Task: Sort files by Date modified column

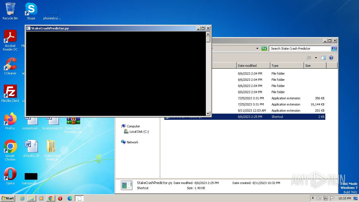Action: [253, 66]
